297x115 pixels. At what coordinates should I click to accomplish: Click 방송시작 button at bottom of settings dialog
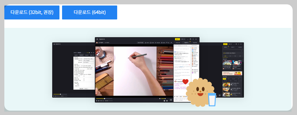coord(81,89)
